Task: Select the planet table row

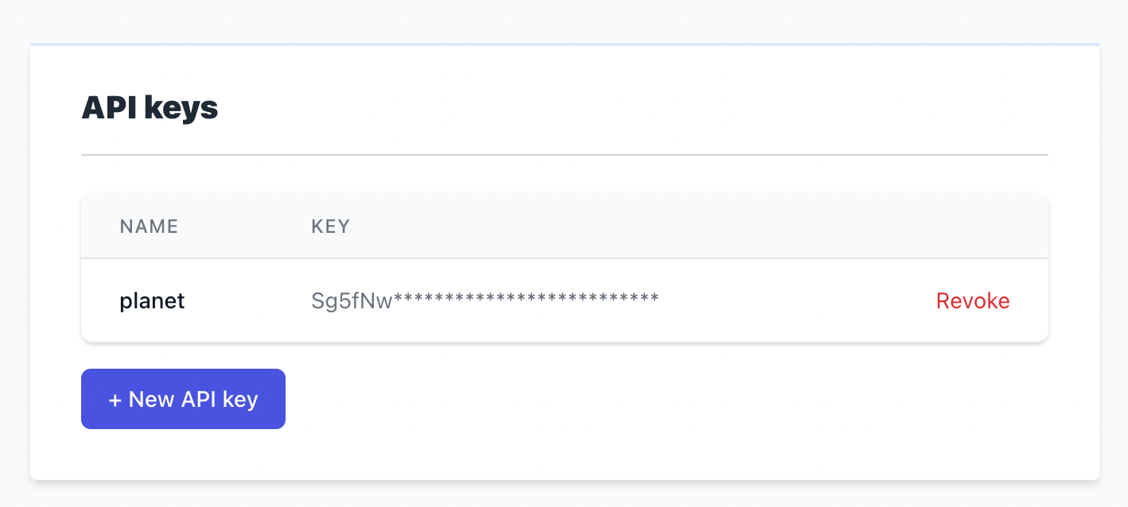Action: tap(565, 301)
